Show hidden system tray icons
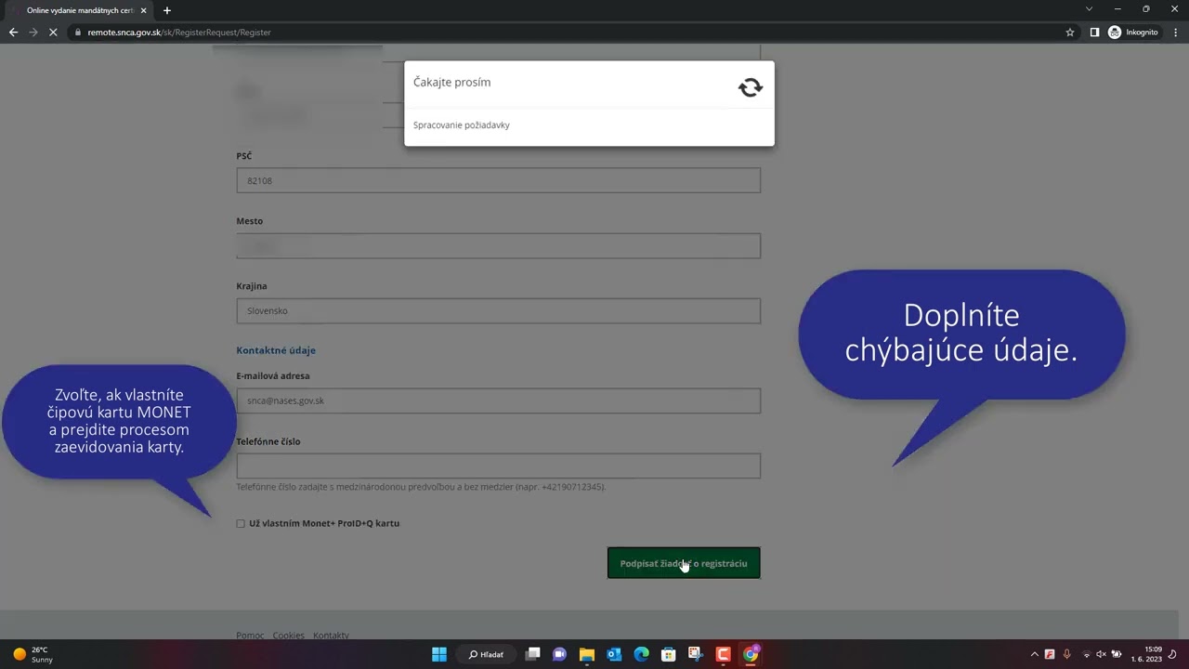 pyautogui.click(x=1035, y=654)
